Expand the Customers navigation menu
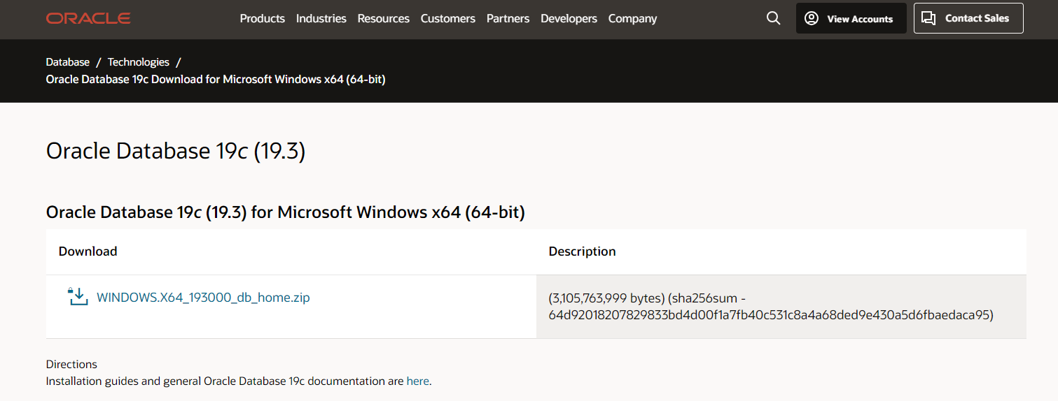 pos(447,19)
